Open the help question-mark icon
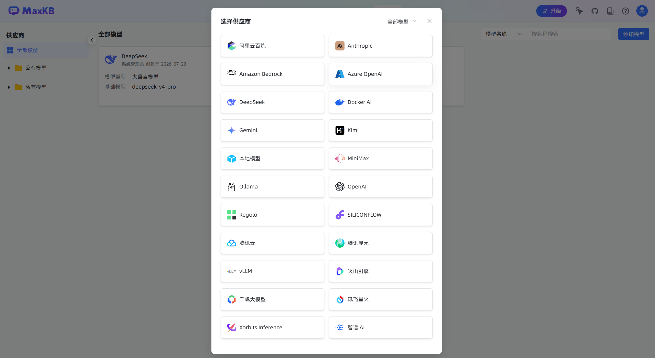Image resolution: width=655 pixels, height=358 pixels. pyautogui.click(x=625, y=11)
